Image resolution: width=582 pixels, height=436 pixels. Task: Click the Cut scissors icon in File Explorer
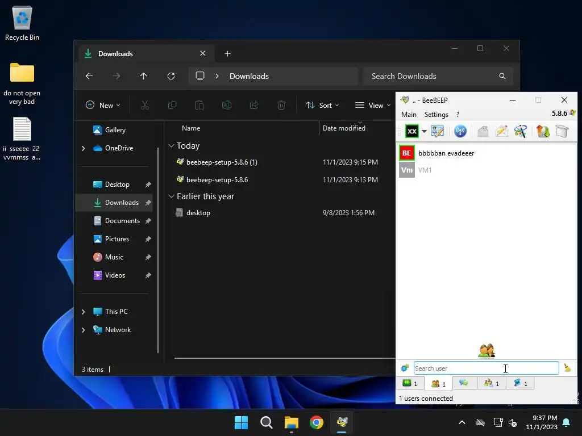pyautogui.click(x=145, y=105)
